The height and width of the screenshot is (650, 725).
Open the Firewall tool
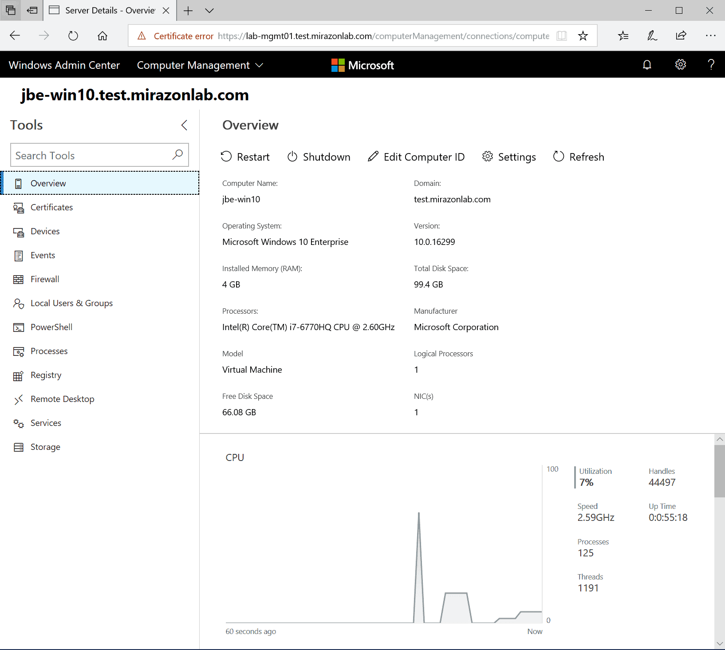pyautogui.click(x=44, y=279)
